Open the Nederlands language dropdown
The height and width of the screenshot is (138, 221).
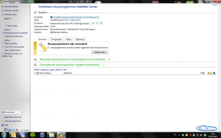tap(12, 112)
